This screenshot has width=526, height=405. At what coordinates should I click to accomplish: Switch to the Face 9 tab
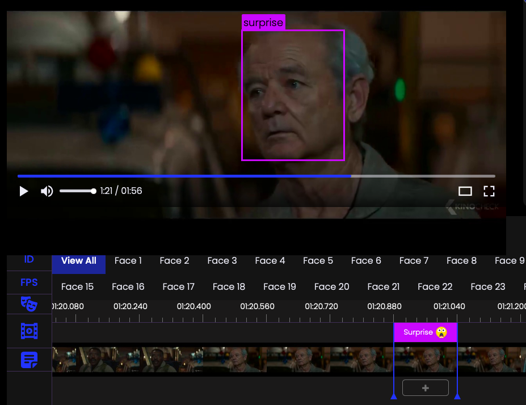point(510,261)
